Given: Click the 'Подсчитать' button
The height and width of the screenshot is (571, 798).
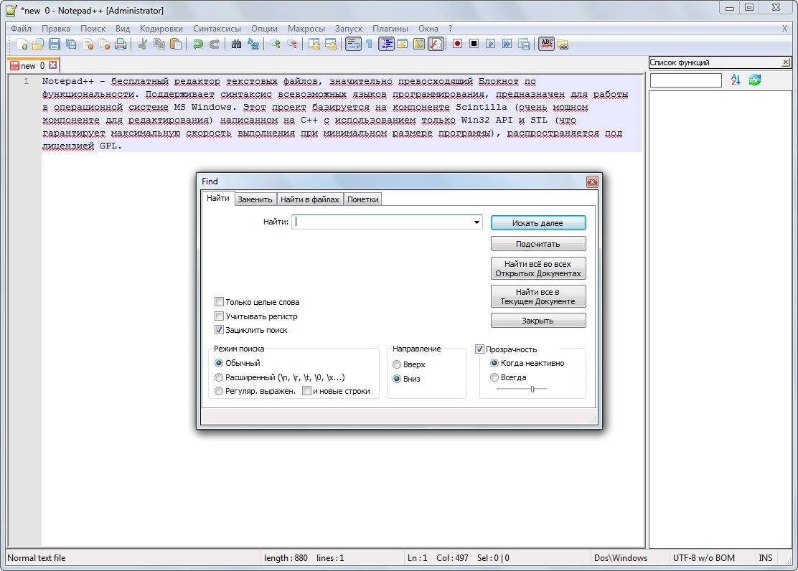Looking at the screenshot, I should pyautogui.click(x=538, y=244).
